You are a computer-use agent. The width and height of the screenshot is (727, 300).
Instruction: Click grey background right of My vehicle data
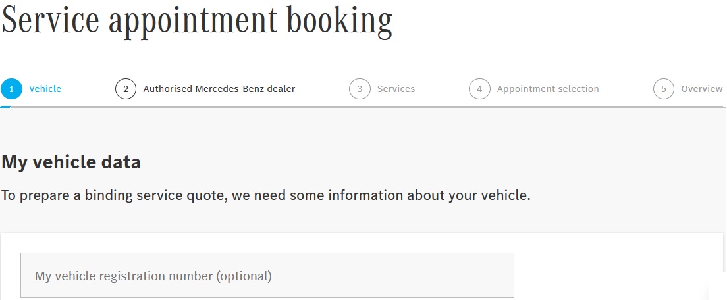click(428, 162)
